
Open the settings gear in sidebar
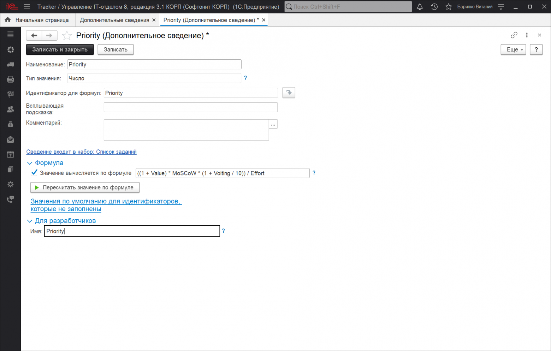coord(11,184)
